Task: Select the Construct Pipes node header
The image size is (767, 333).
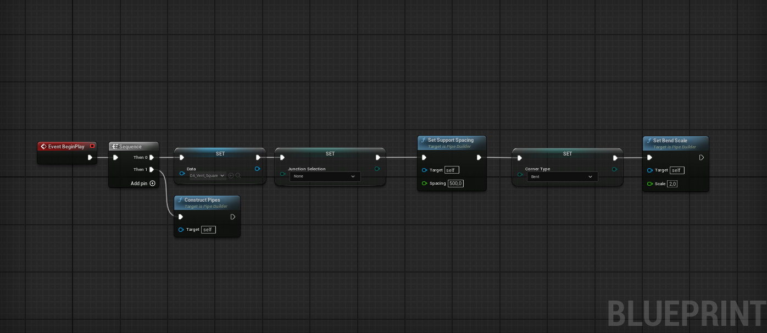Action: tap(204, 200)
